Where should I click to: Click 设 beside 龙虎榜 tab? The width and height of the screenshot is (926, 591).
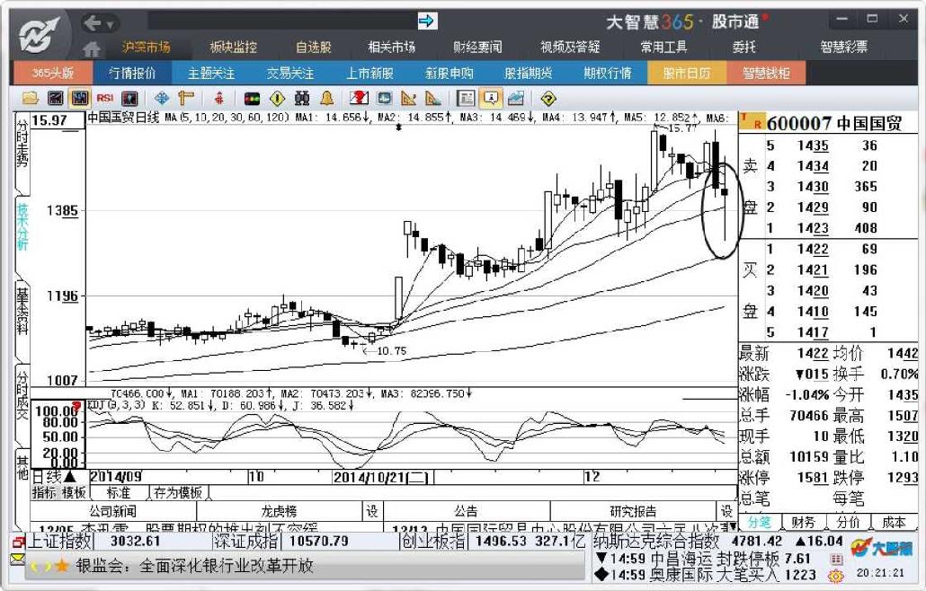pos(372,511)
